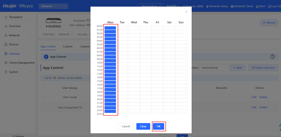Screen dimensions: 281x137
Task: Open the International version dropdown
Action: click(x=214, y=68)
